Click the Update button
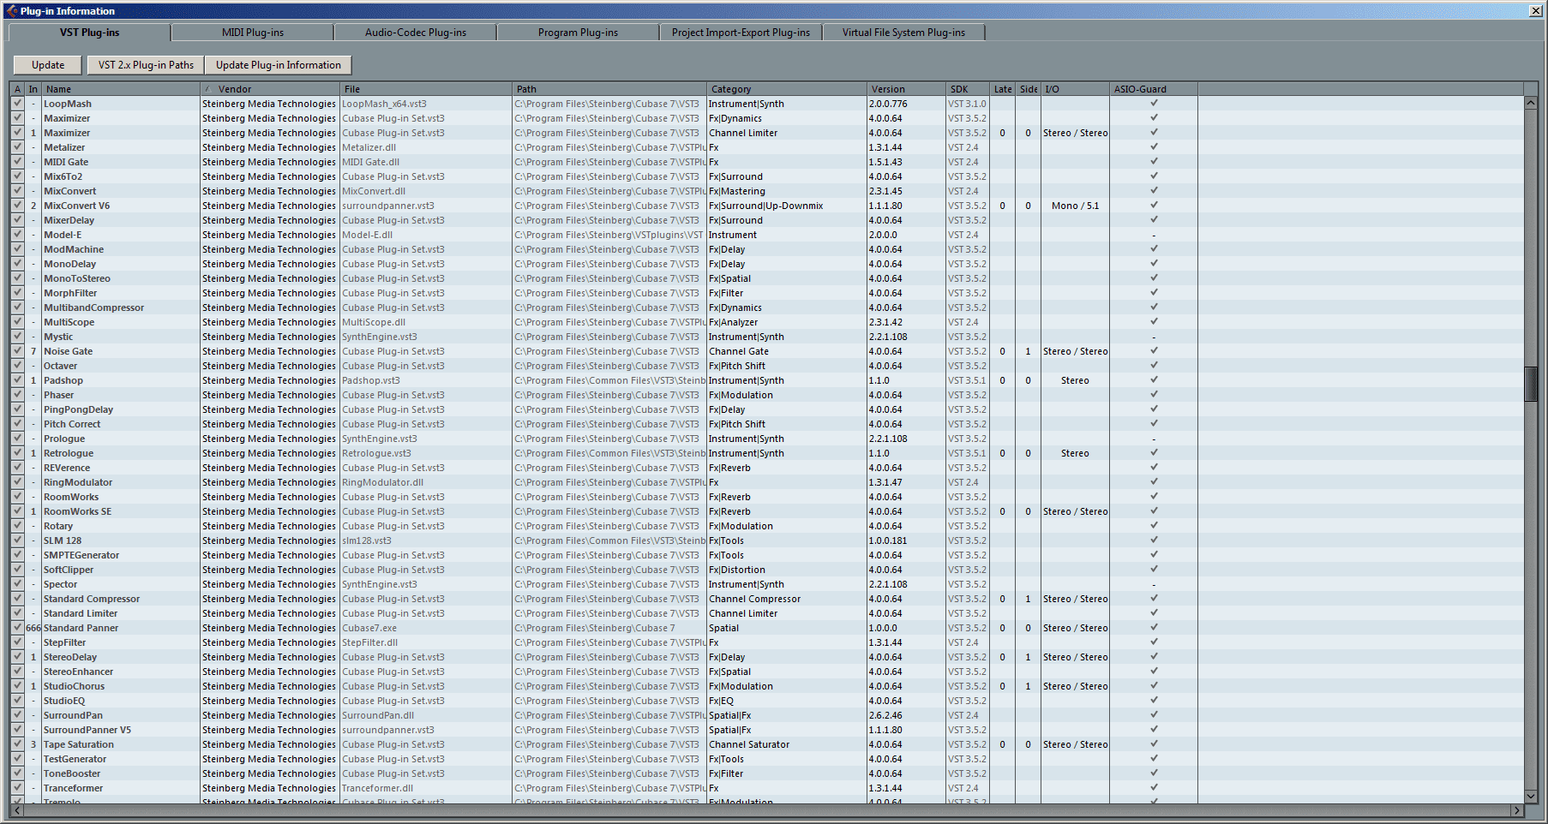 [x=48, y=65]
